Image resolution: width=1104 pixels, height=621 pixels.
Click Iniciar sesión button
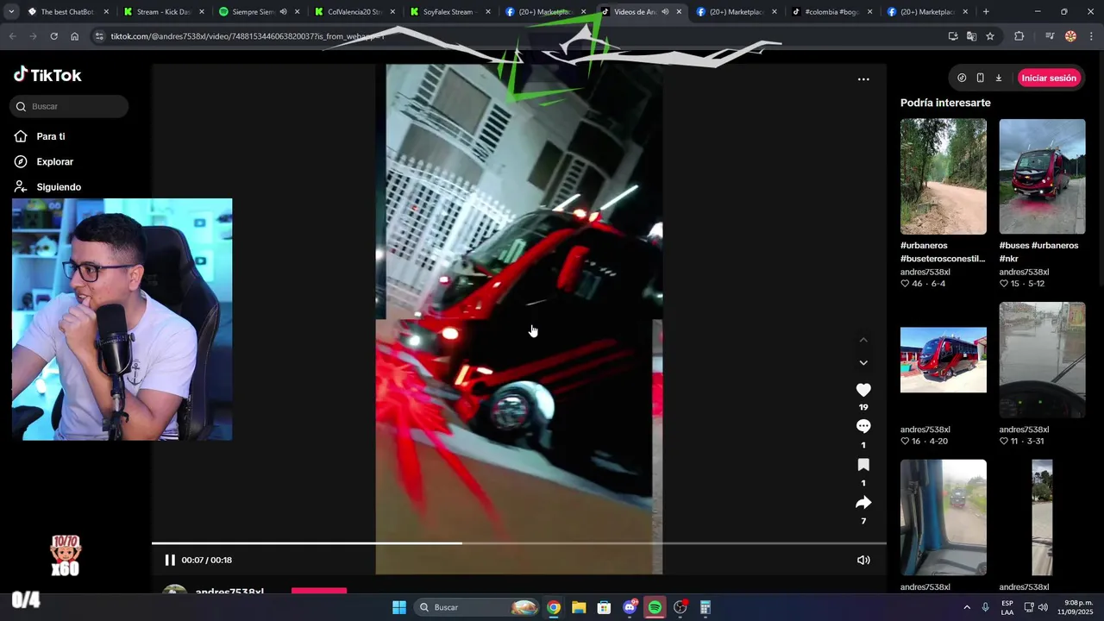tap(1049, 78)
